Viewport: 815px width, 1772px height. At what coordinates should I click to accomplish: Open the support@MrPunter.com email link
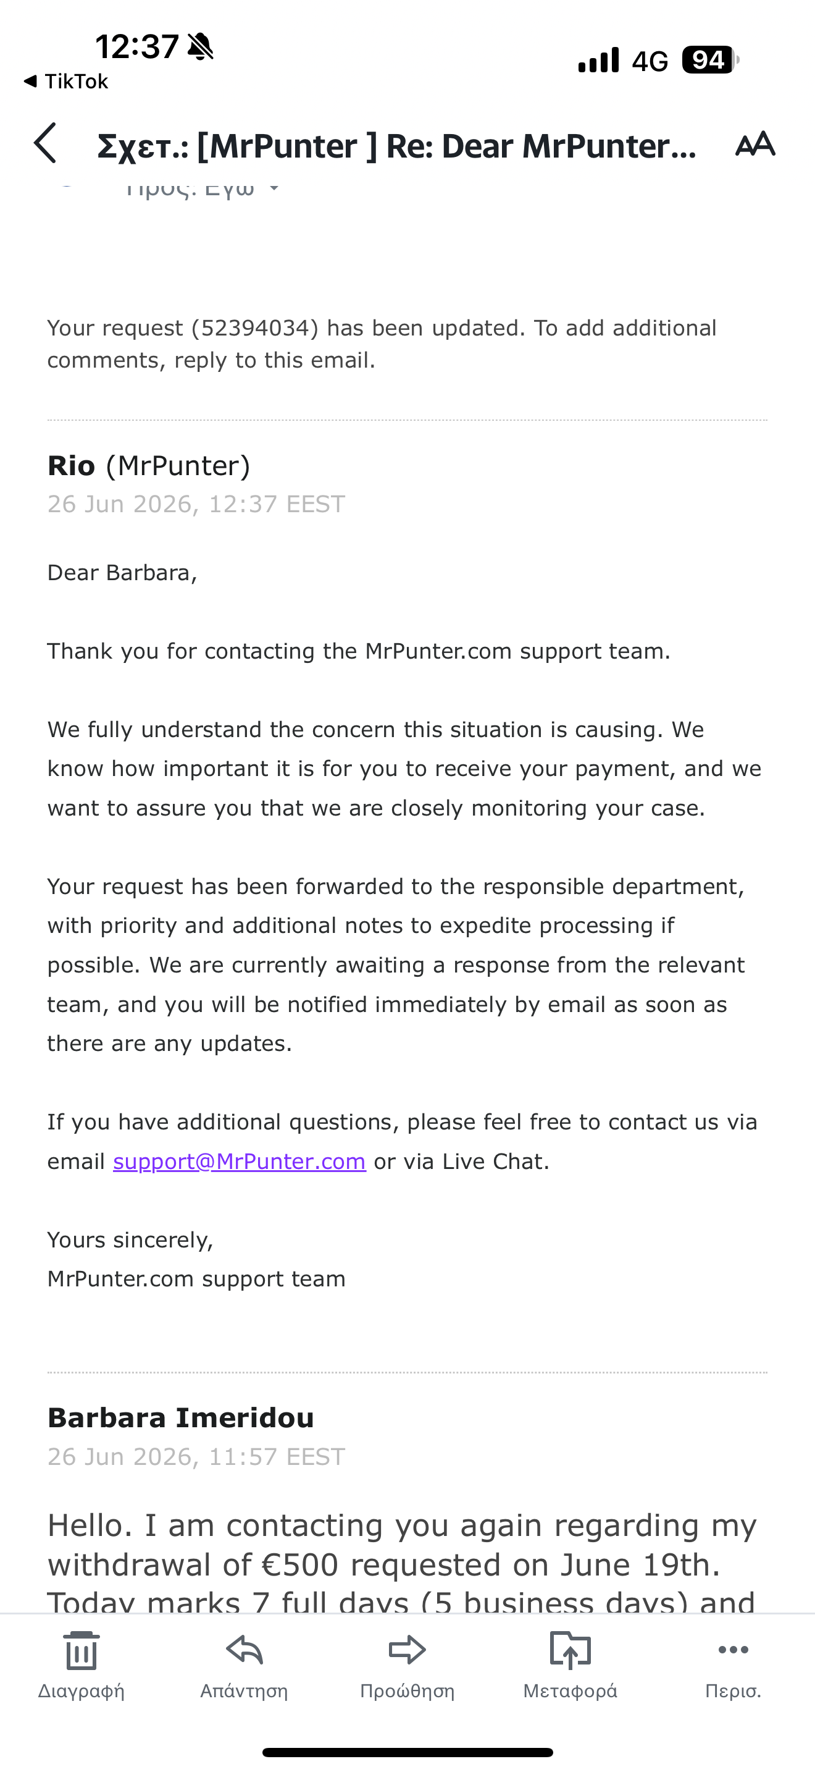[239, 1161]
